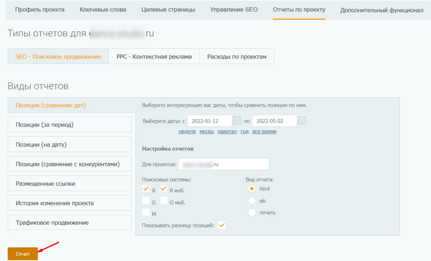The height and width of the screenshot is (261, 431).
Task: Open calendar icon for end date
Action: (x=302, y=121)
